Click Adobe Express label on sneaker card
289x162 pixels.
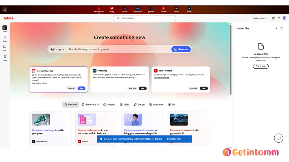point(41,141)
